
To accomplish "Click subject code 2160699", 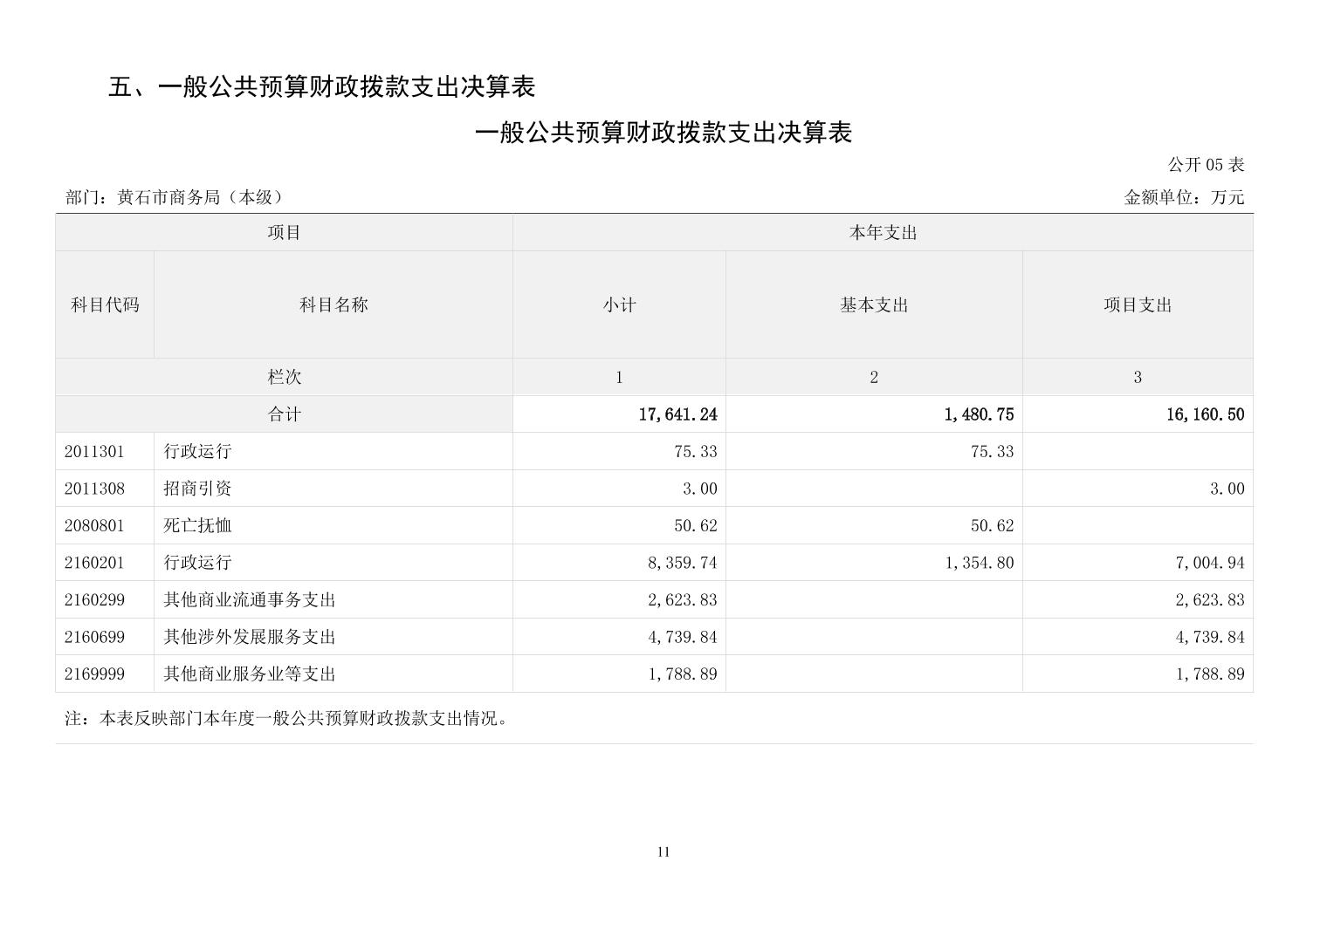I will click(x=94, y=637).
